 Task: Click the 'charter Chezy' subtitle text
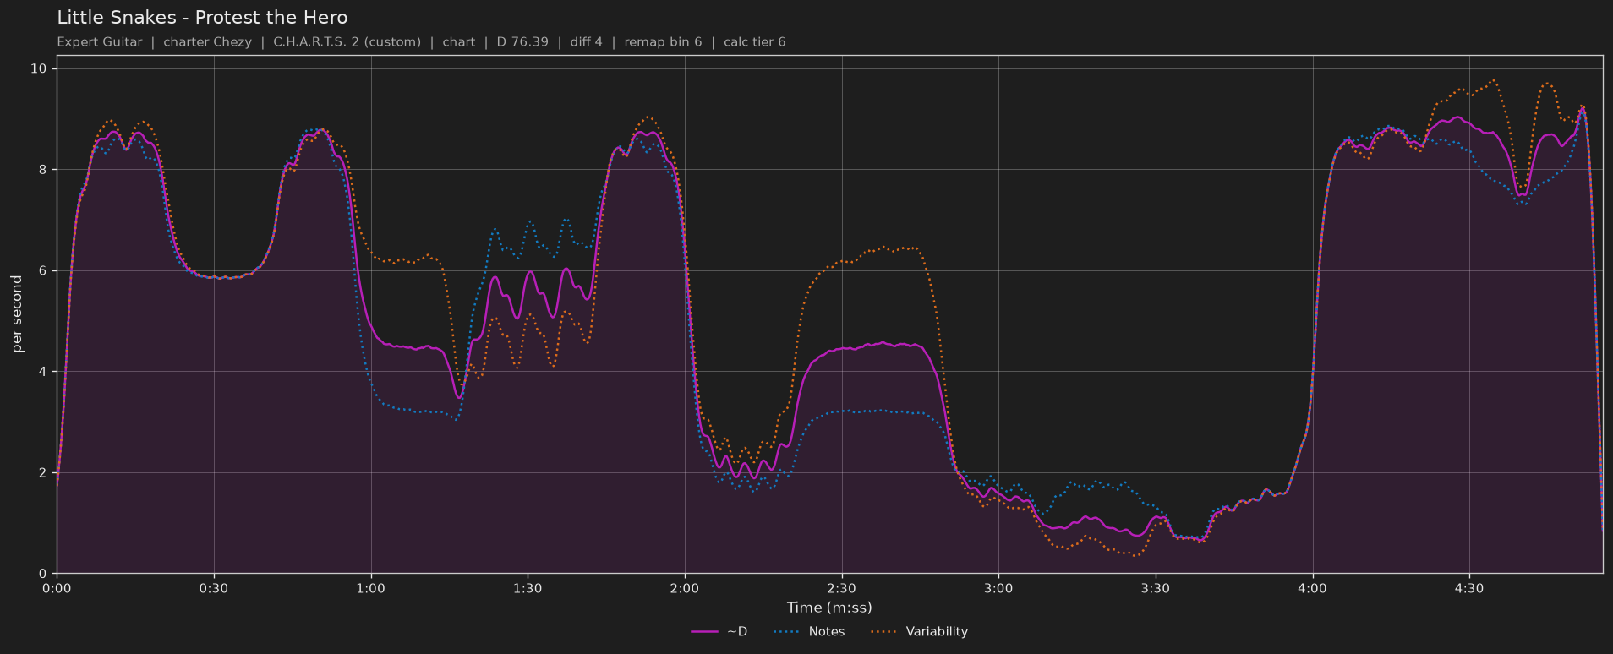pyautogui.click(x=208, y=42)
